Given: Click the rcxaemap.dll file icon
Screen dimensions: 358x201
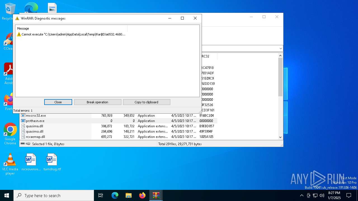Looking at the screenshot, I should [x=23, y=137].
